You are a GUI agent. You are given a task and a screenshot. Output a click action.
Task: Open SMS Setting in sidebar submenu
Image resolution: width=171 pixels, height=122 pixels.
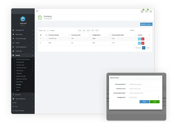(x=19, y=71)
